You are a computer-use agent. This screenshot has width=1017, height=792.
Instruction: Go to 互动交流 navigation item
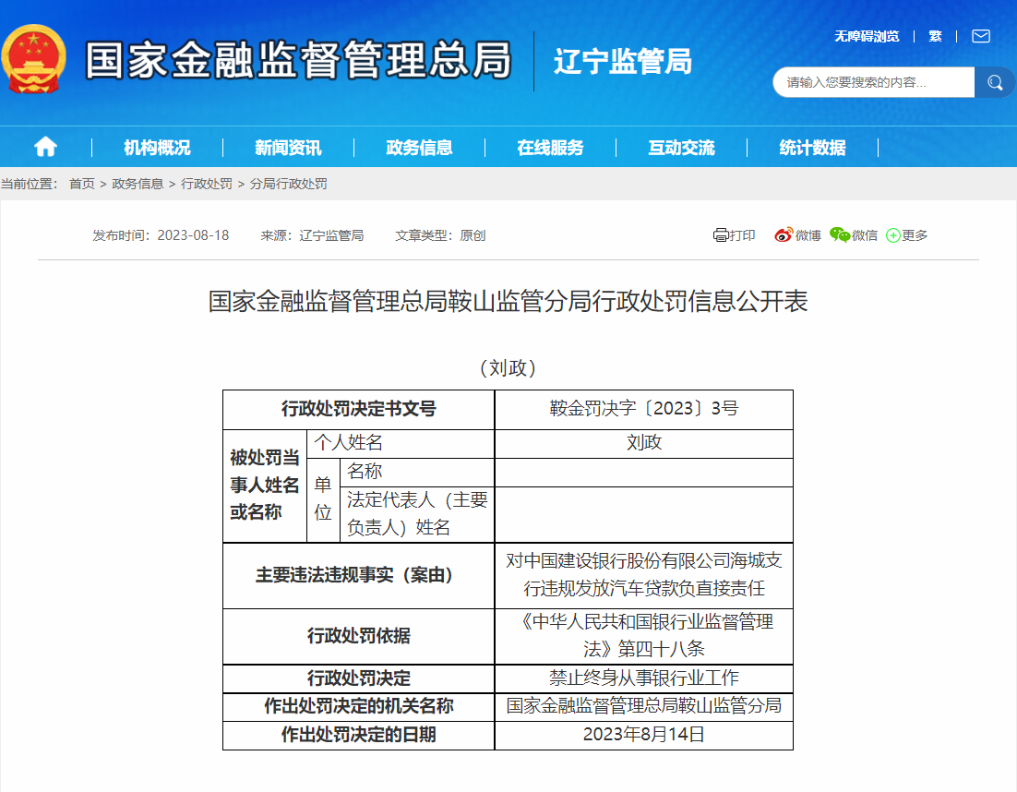coord(681,148)
